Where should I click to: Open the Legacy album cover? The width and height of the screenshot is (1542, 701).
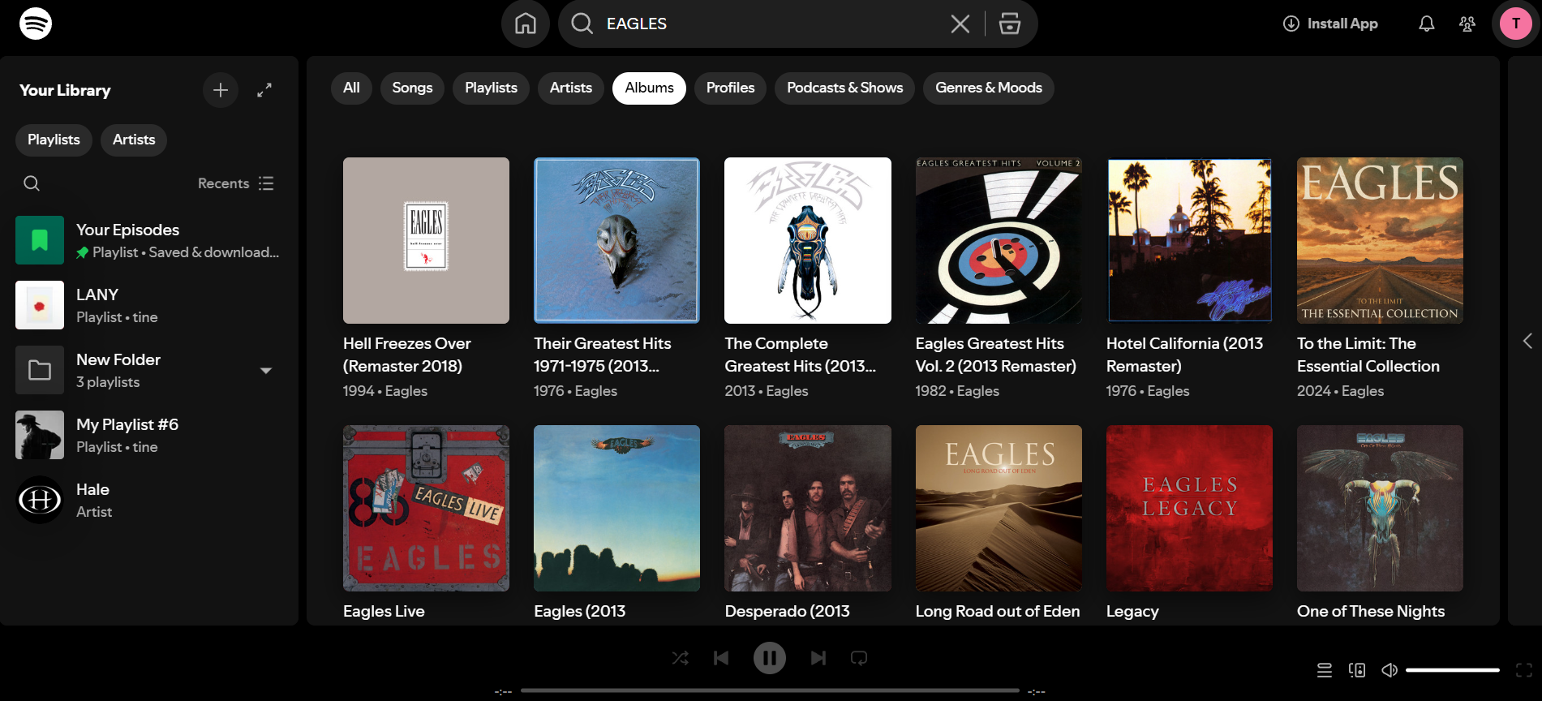point(1189,508)
